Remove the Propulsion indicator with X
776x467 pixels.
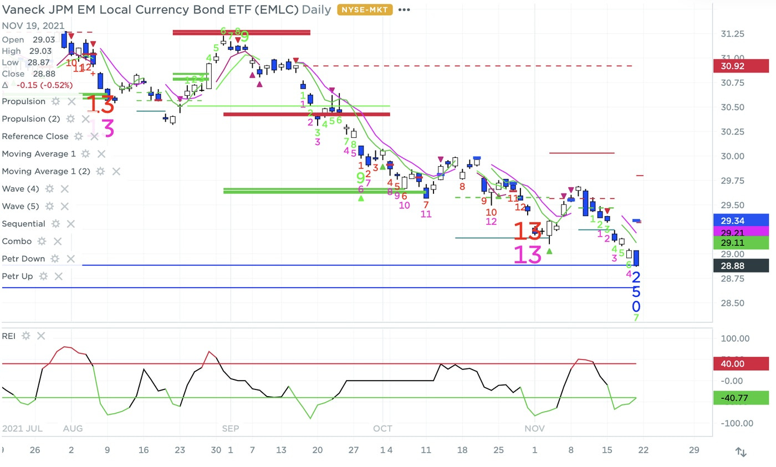(x=71, y=101)
